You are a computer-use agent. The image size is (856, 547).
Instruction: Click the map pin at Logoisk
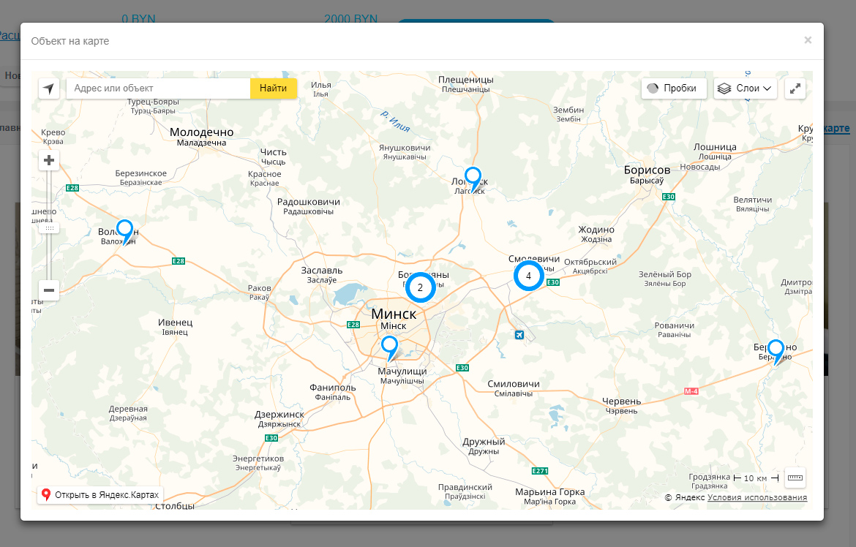click(x=473, y=178)
